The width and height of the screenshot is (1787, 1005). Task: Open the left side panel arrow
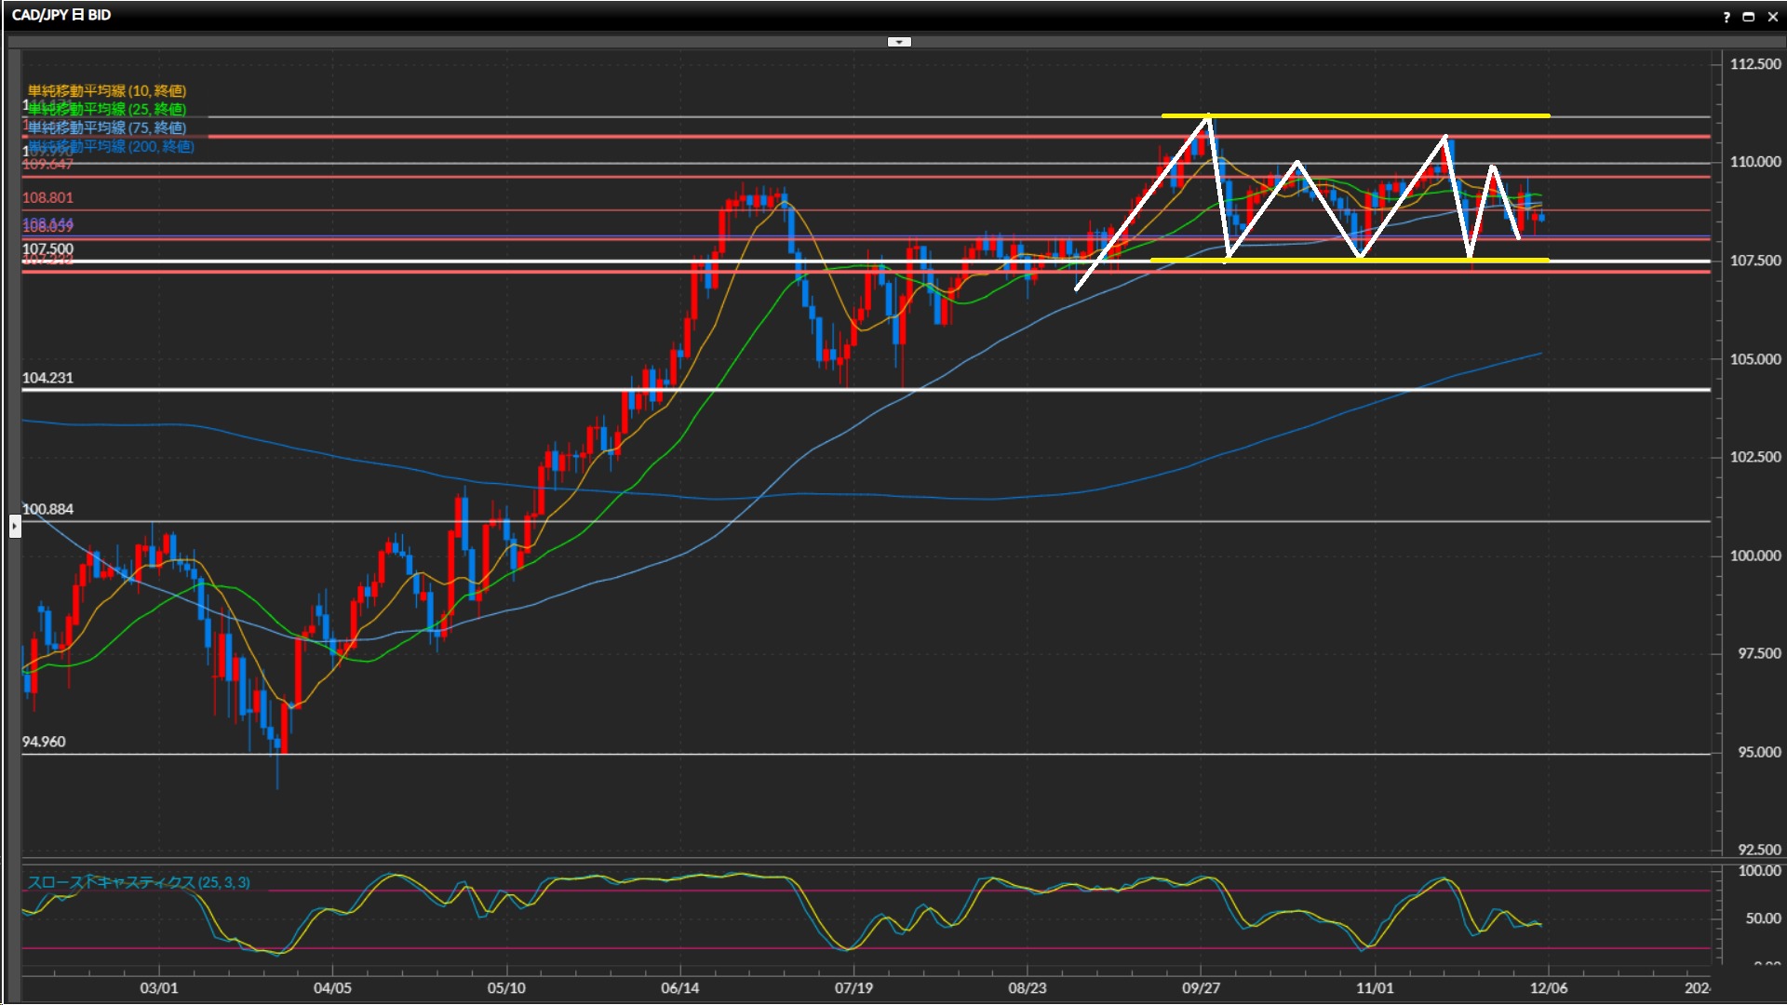click(x=15, y=527)
